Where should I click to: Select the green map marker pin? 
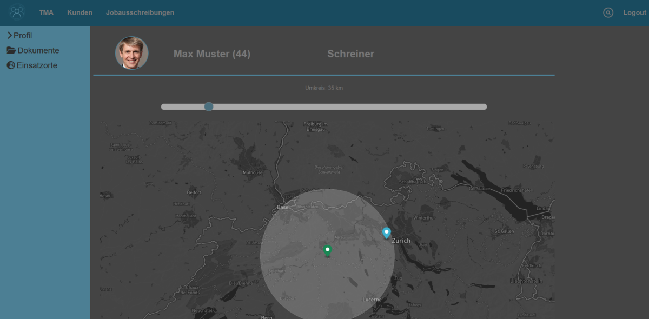click(x=327, y=250)
